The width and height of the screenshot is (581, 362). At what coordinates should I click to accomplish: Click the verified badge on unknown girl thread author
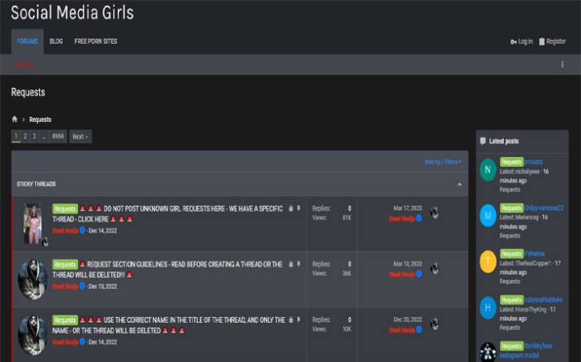coord(82,231)
